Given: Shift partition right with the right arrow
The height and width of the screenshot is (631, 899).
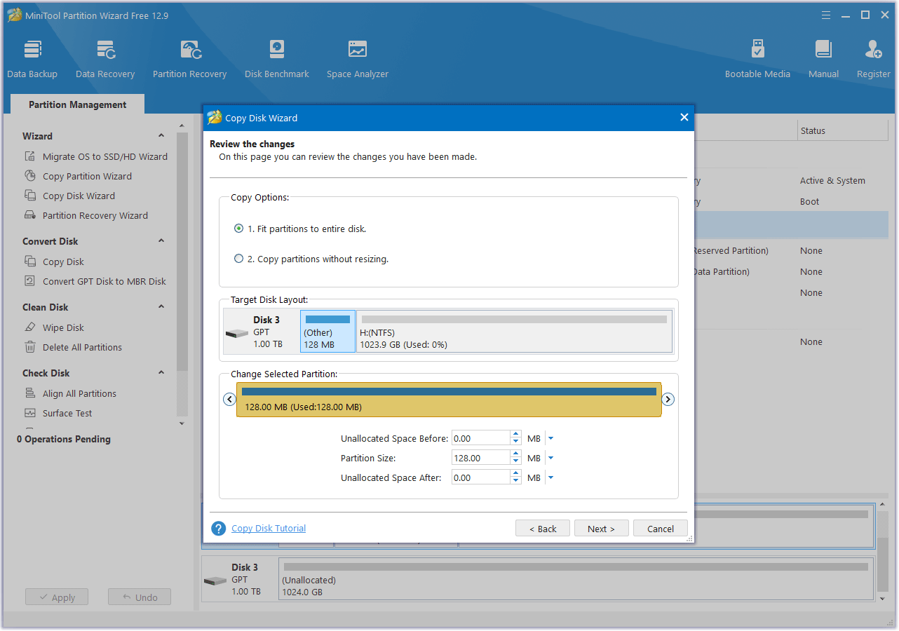Looking at the screenshot, I should point(668,399).
